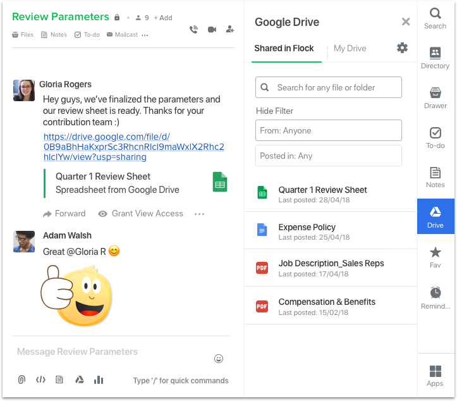Select the Drive sidebar icon
The height and width of the screenshot is (401, 457).
coord(436,216)
